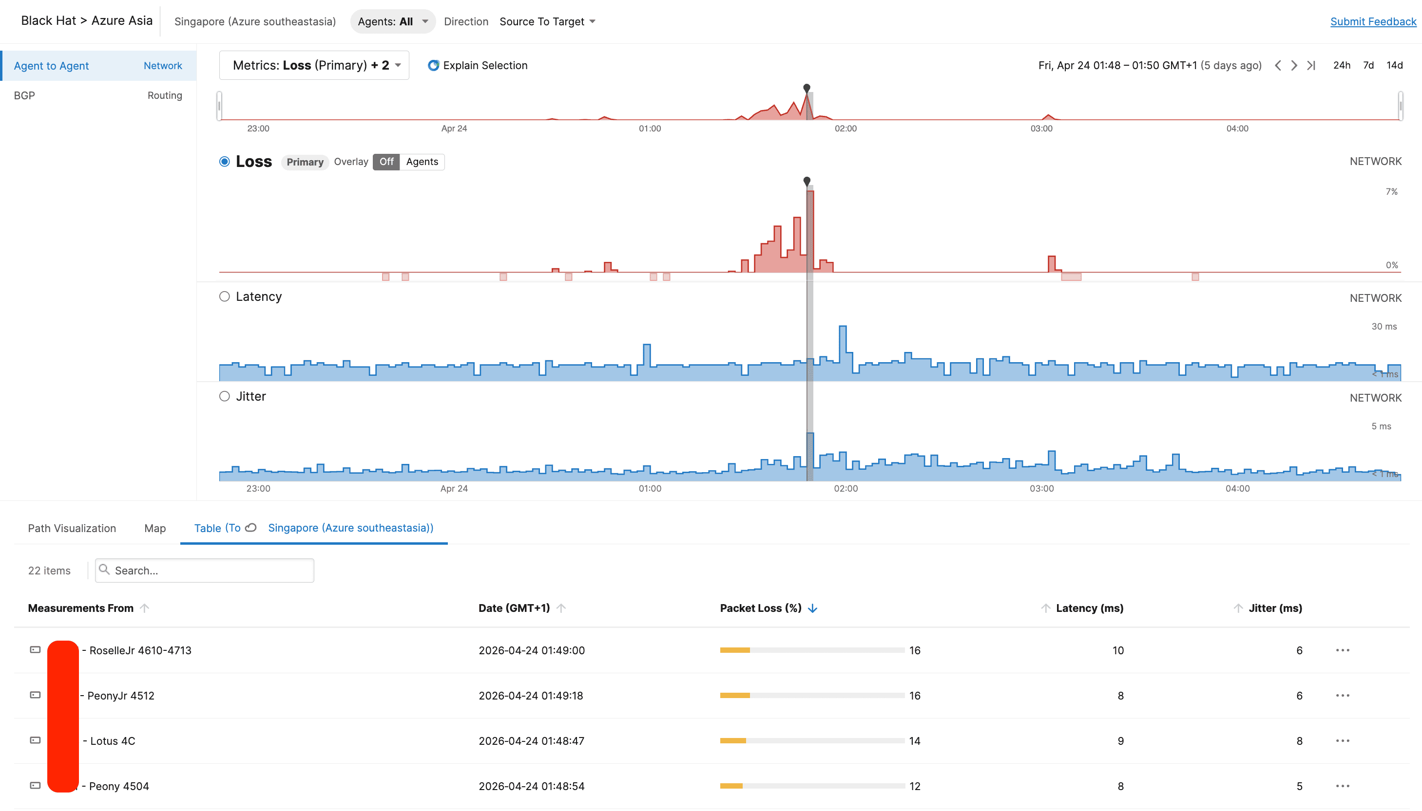
Task: Click agent icon on Peony 4504 row
Action: tap(35, 785)
